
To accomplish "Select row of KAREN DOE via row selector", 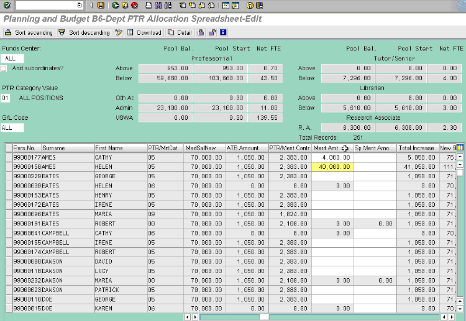I will [x=9, y=309].
